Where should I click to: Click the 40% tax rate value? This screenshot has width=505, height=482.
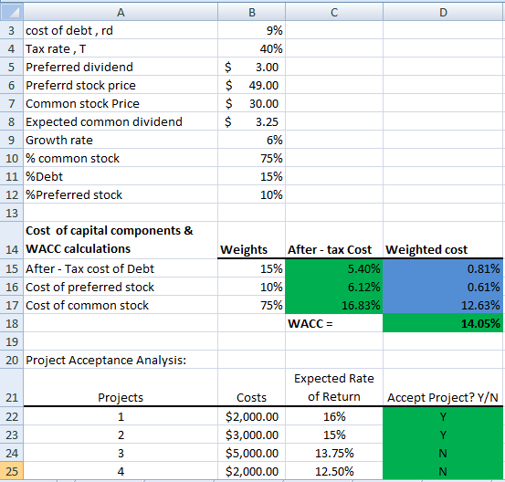pos(251,48)
